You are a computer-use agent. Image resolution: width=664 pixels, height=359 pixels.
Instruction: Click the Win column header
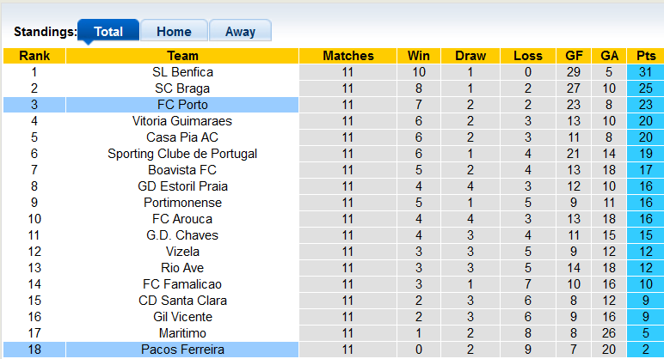click(419, 56)
